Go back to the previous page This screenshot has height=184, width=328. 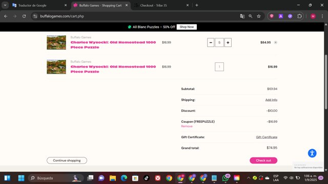tap(6, 16)
